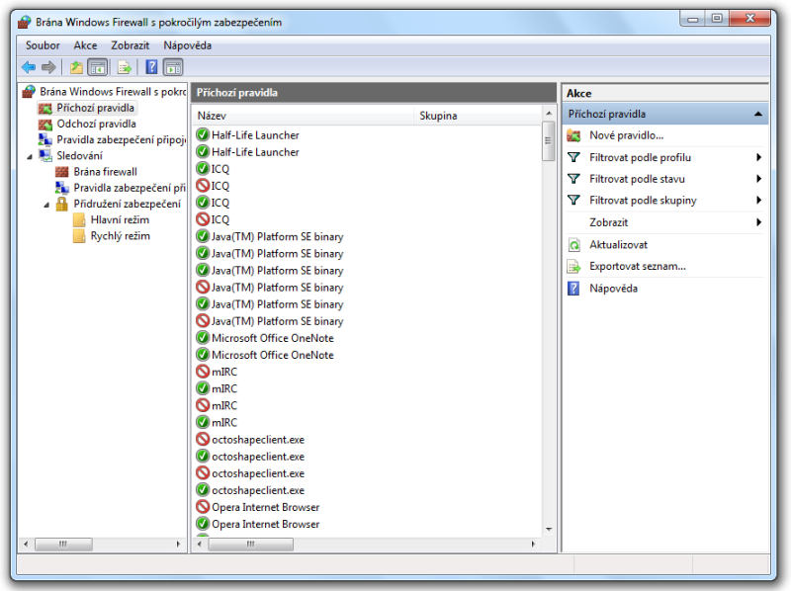Open the Soubor menu
Viewport: 791px width, 591px height.
coord(43,45)
